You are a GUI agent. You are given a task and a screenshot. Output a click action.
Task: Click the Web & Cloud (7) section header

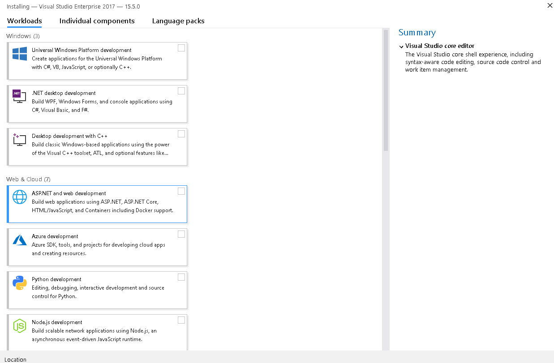tap(28, 179)
